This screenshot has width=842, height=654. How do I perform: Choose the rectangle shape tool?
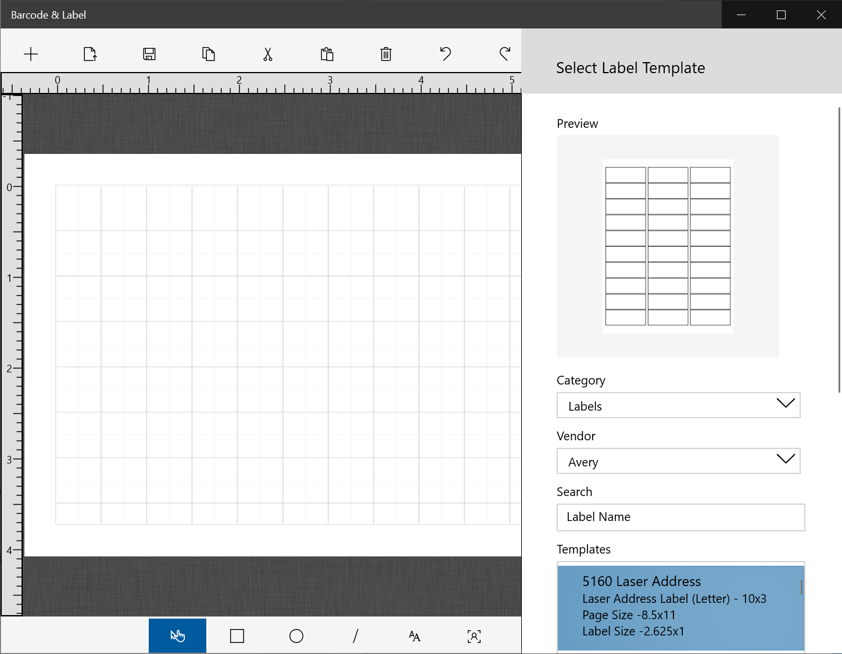(x=237, y=636)
